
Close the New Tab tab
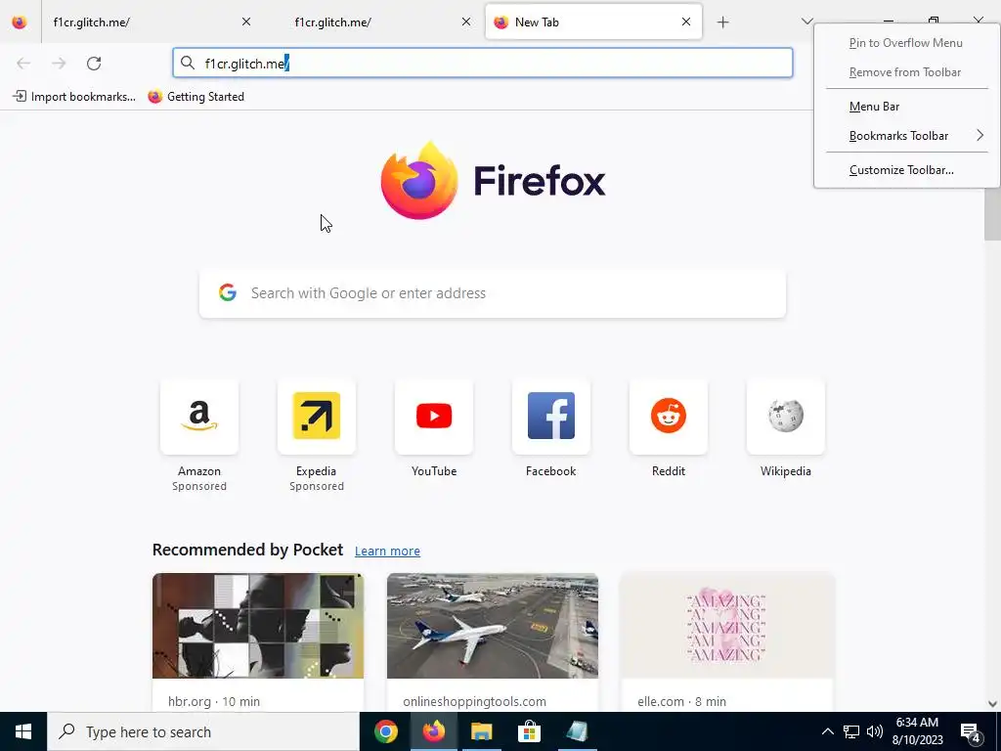coord(686,22)
